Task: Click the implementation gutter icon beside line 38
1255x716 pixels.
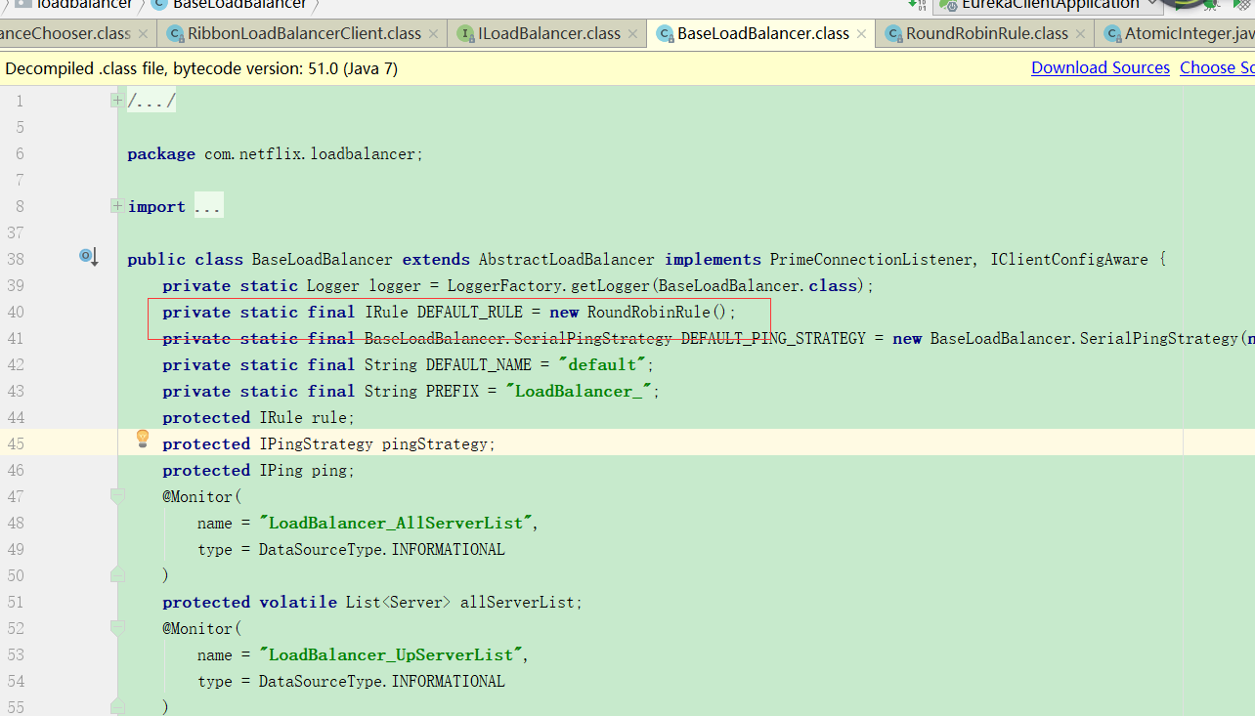Action: [x=89, y=257]
